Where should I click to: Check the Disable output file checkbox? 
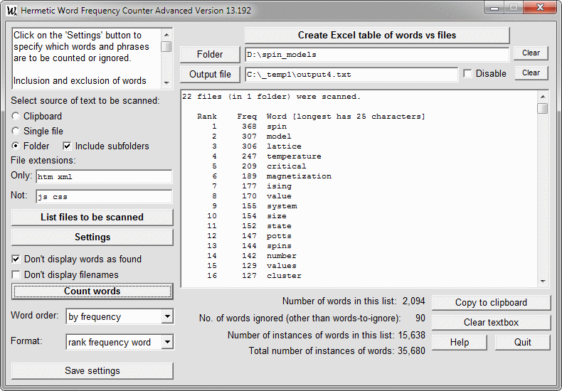tap(467, 73)
